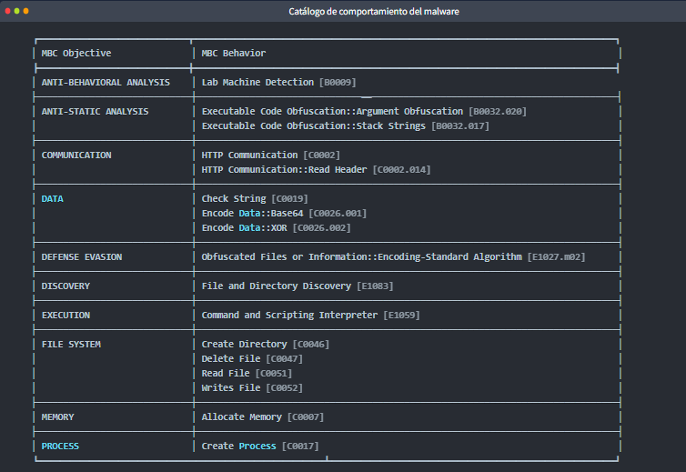Click the green window dot
The width and height of the screenshot is (686, 472).
pos(16,11)
